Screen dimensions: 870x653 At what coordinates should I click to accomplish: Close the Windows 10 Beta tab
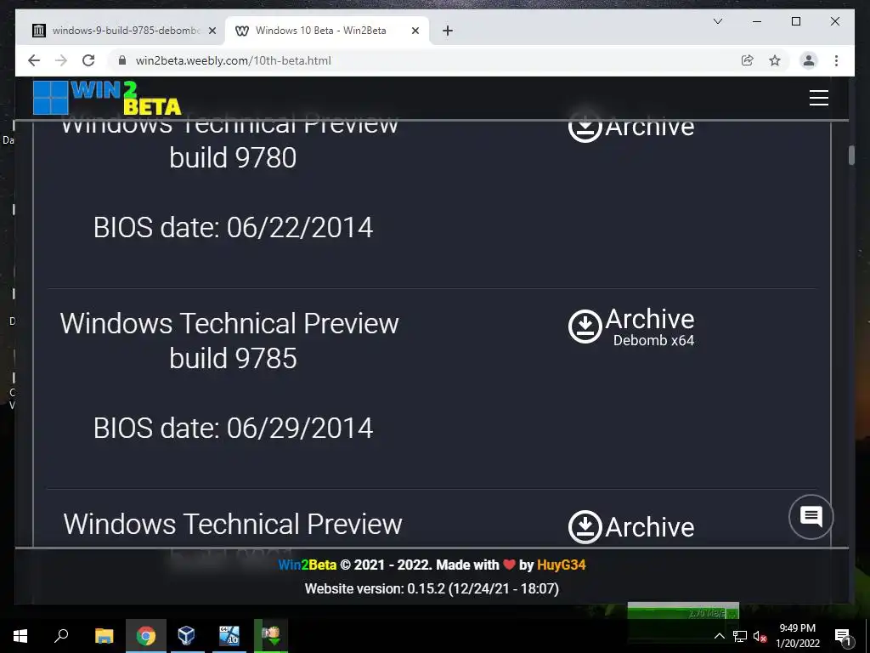coord(415,31)
